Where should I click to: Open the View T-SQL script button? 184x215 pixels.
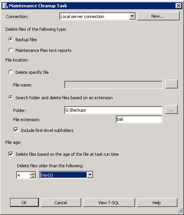109,202
